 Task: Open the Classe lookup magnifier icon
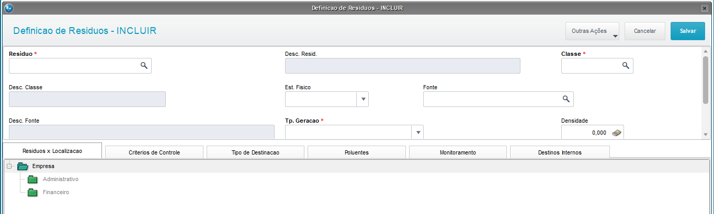625,66
